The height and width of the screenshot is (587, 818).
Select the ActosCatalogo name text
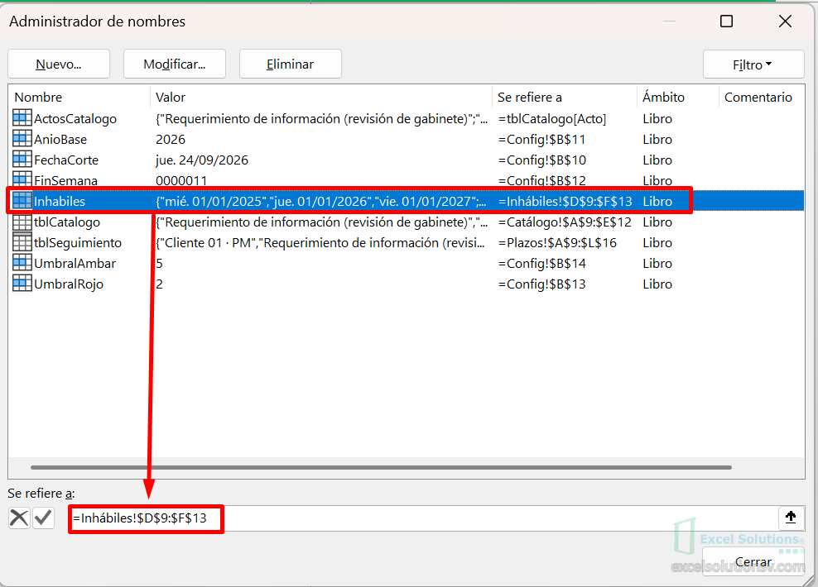pyautogui.click(x=75, y=119)
